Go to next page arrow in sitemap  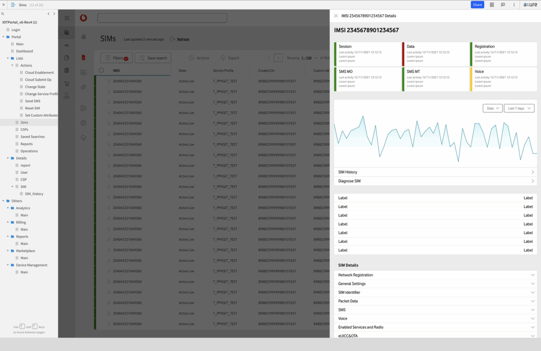pos(53,14)
